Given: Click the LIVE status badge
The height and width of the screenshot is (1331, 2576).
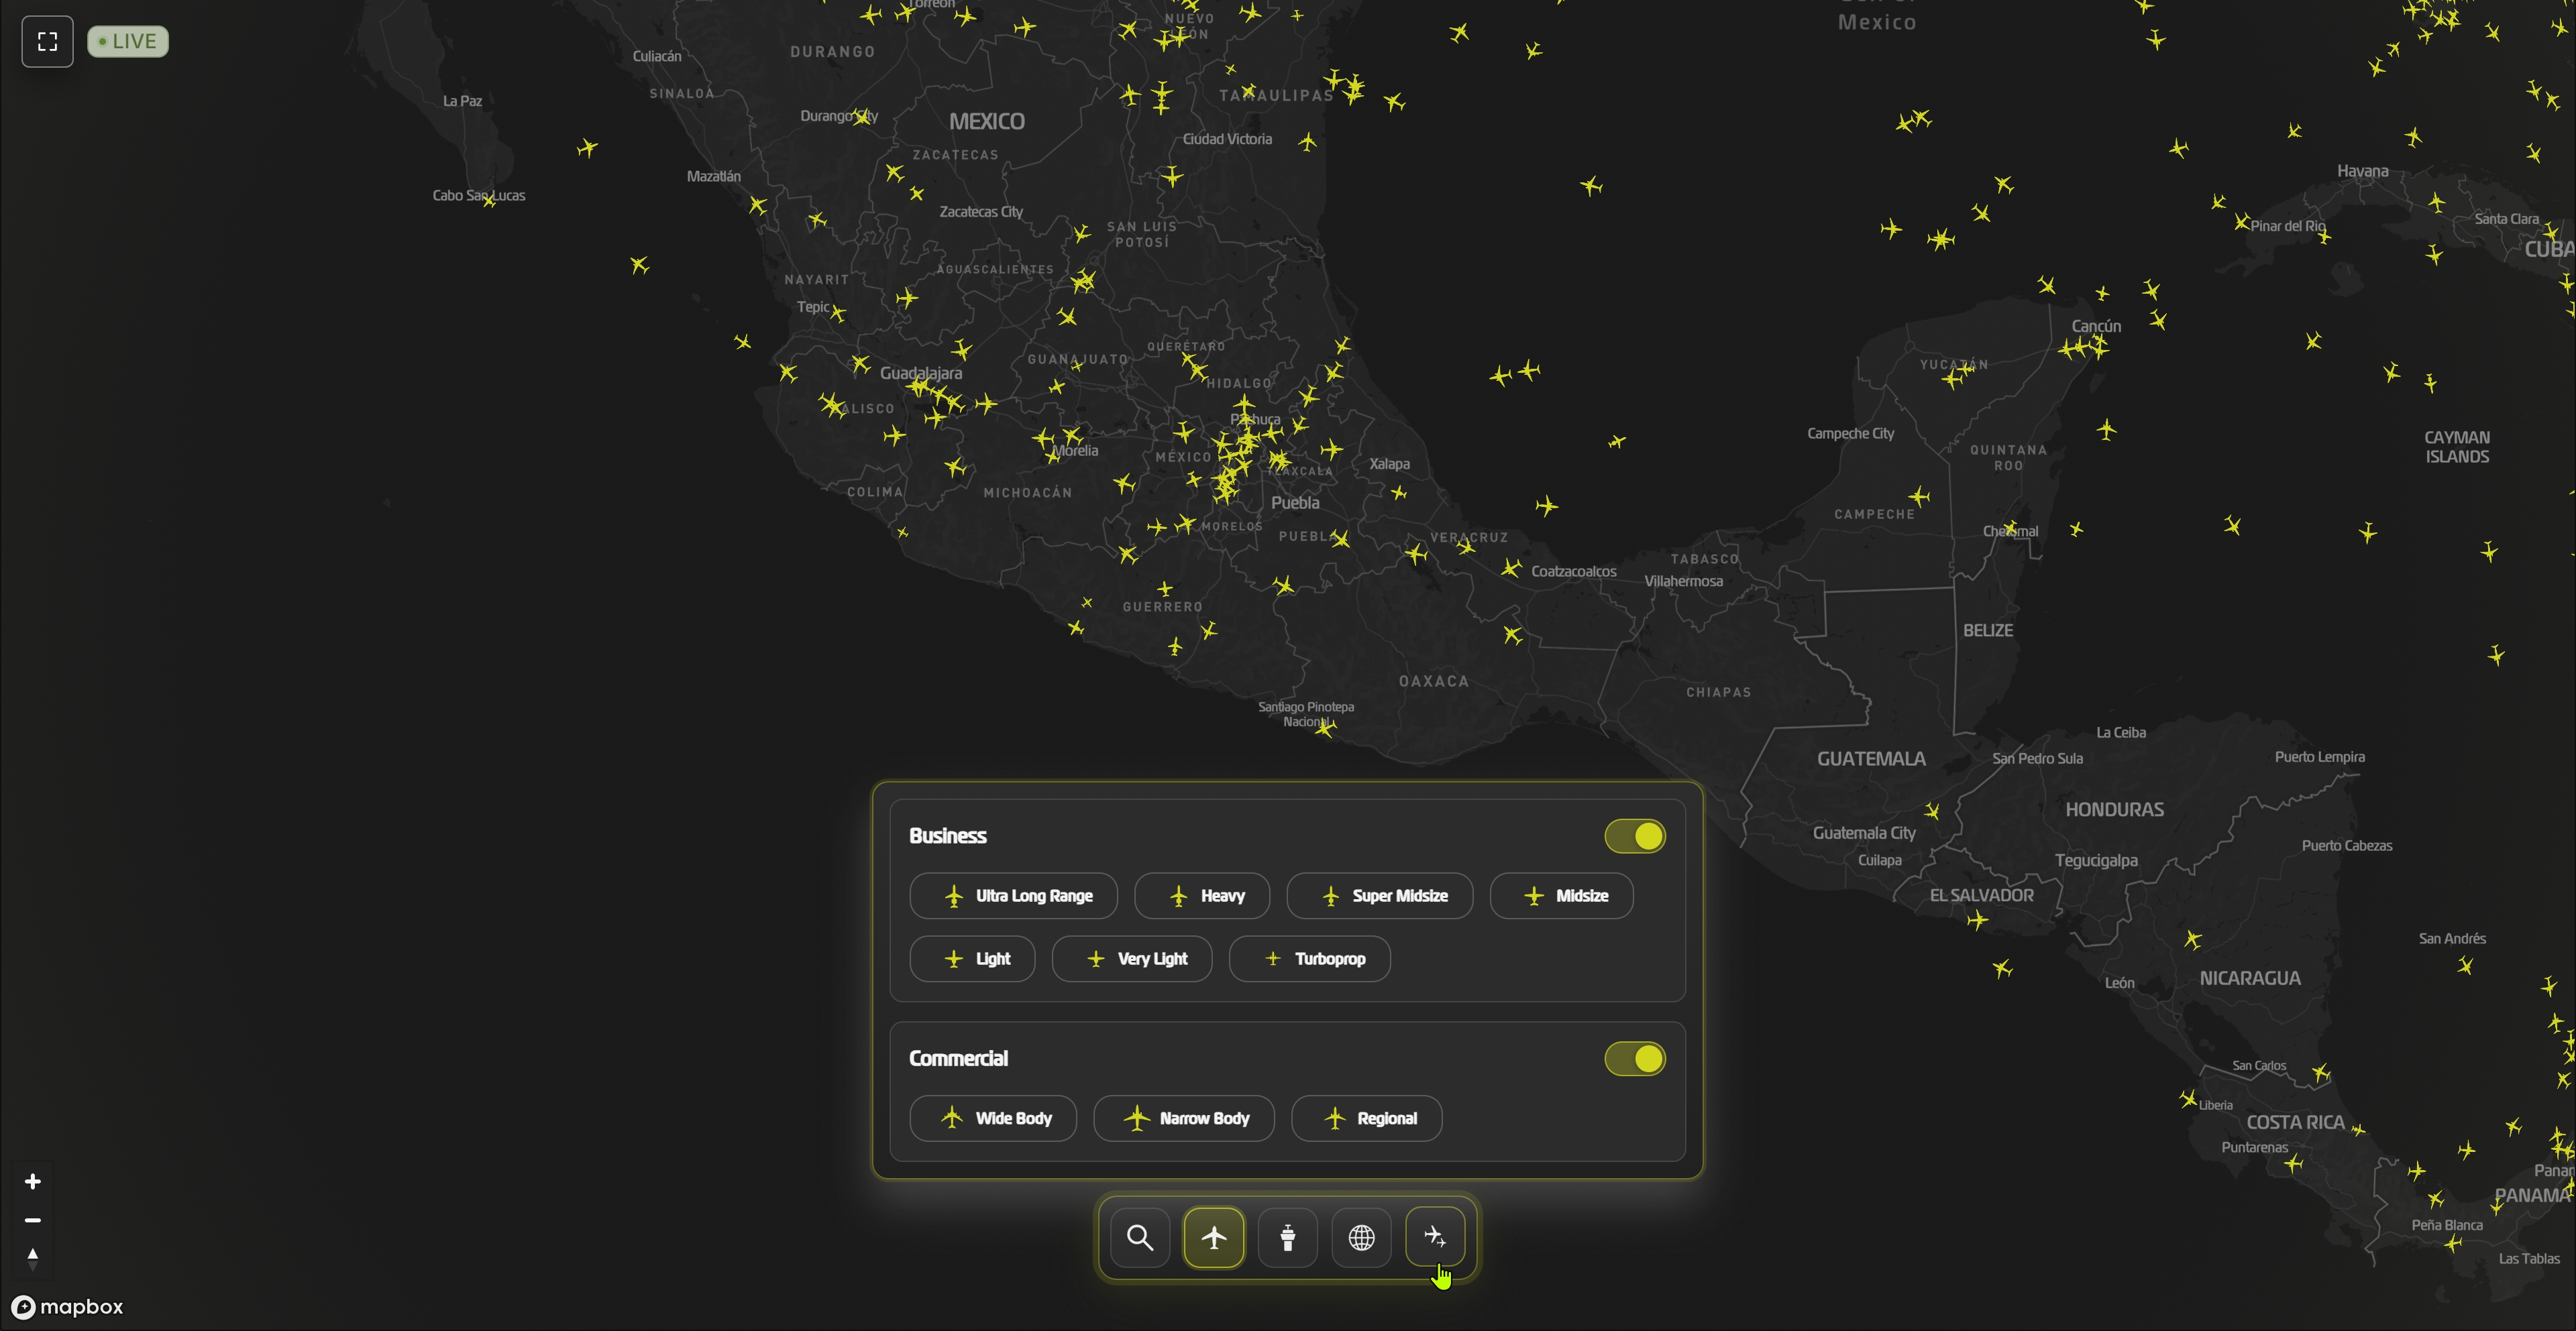Looking at the screenshot, I should 128,41.
